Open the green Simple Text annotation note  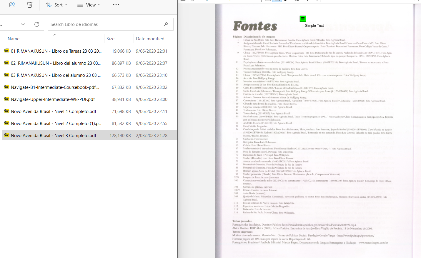303,19
